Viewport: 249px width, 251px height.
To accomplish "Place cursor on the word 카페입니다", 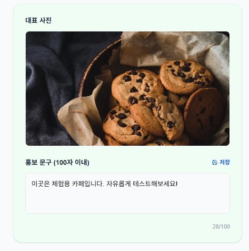I will point(88,184).
